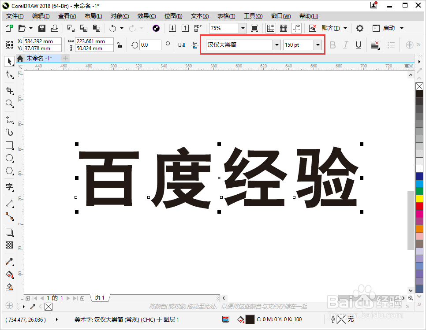
Task: Expand the font size dropdown
Action: (x=318, y=45)
